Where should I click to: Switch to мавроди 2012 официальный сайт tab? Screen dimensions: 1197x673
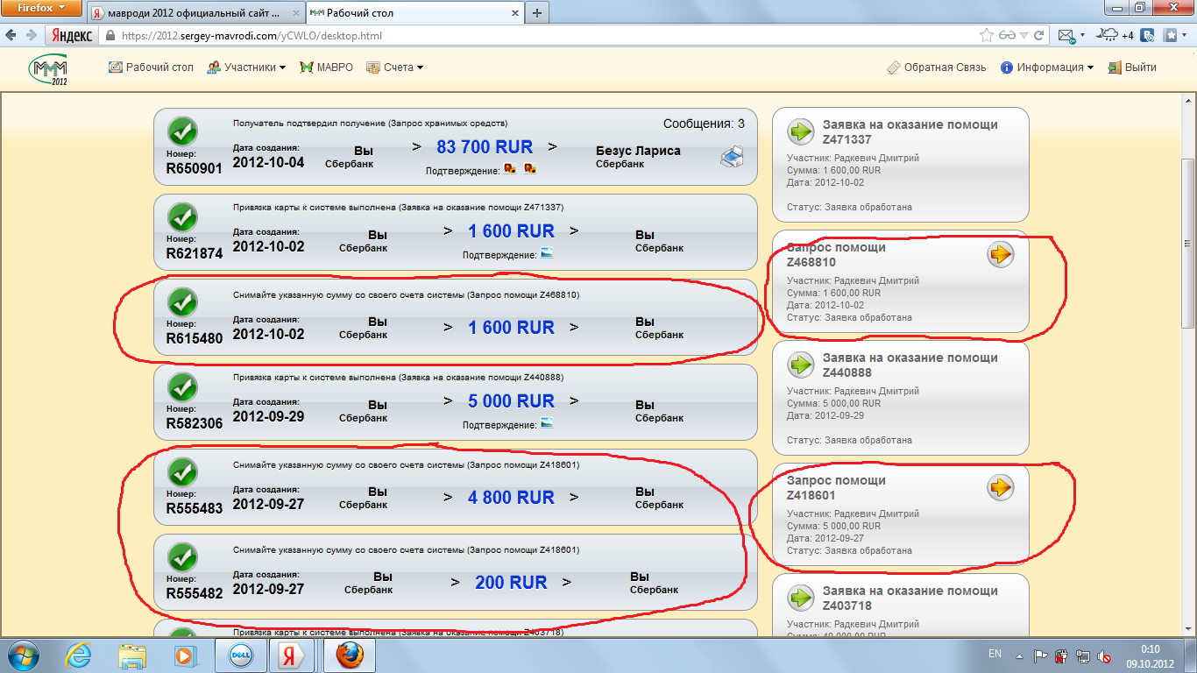pos(195,13)
